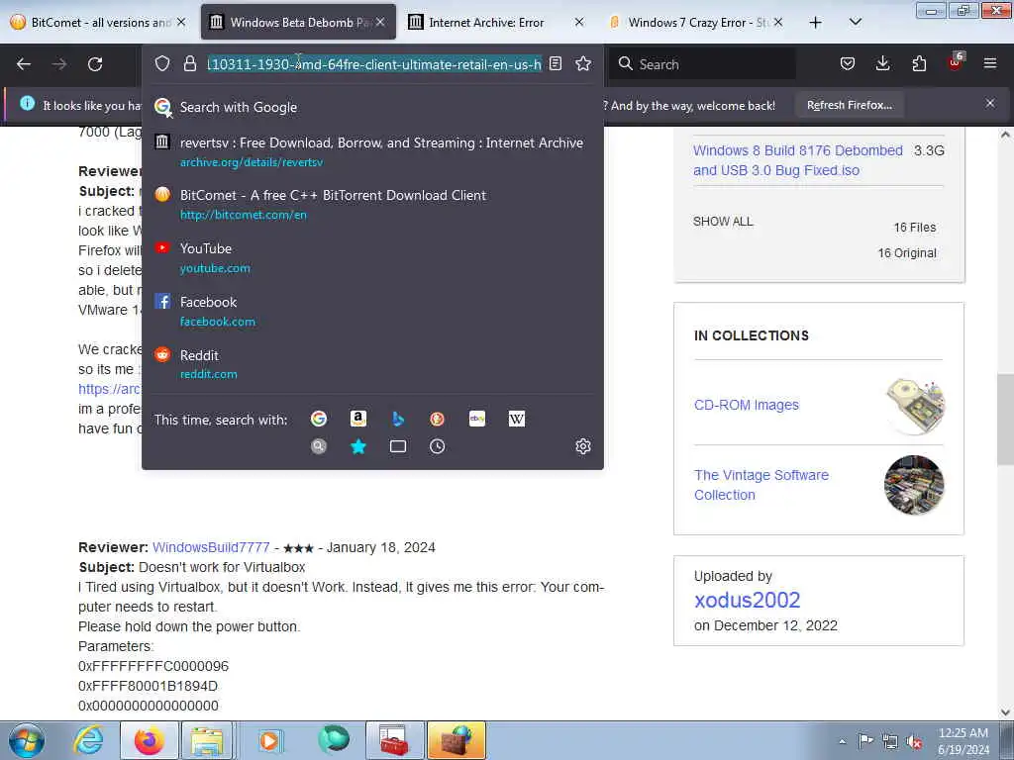Show hidden tray icons arrow

click(842, 741)
